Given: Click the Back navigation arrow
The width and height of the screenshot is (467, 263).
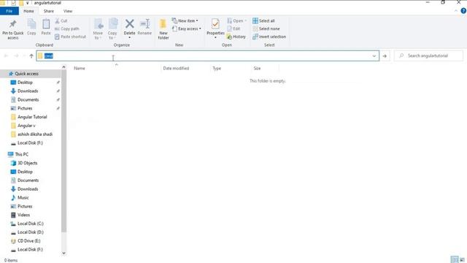Looking at the screenshot, I should coord(7,56).
